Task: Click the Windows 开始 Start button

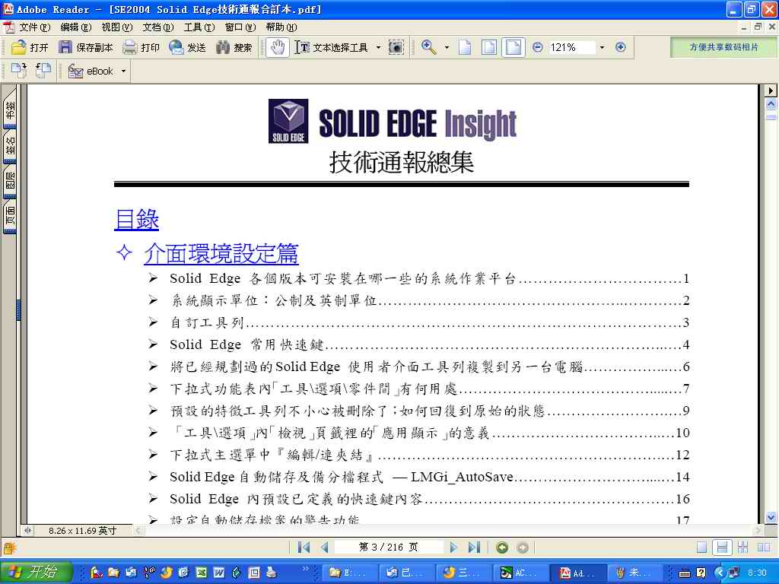Action: tap(36, 572)
